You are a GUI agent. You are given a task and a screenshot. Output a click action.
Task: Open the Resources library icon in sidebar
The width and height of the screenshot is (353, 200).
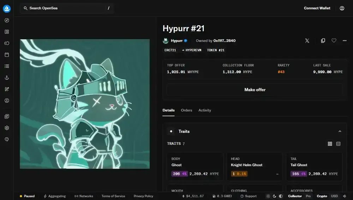pyautogui.click(x=7, y=116)
